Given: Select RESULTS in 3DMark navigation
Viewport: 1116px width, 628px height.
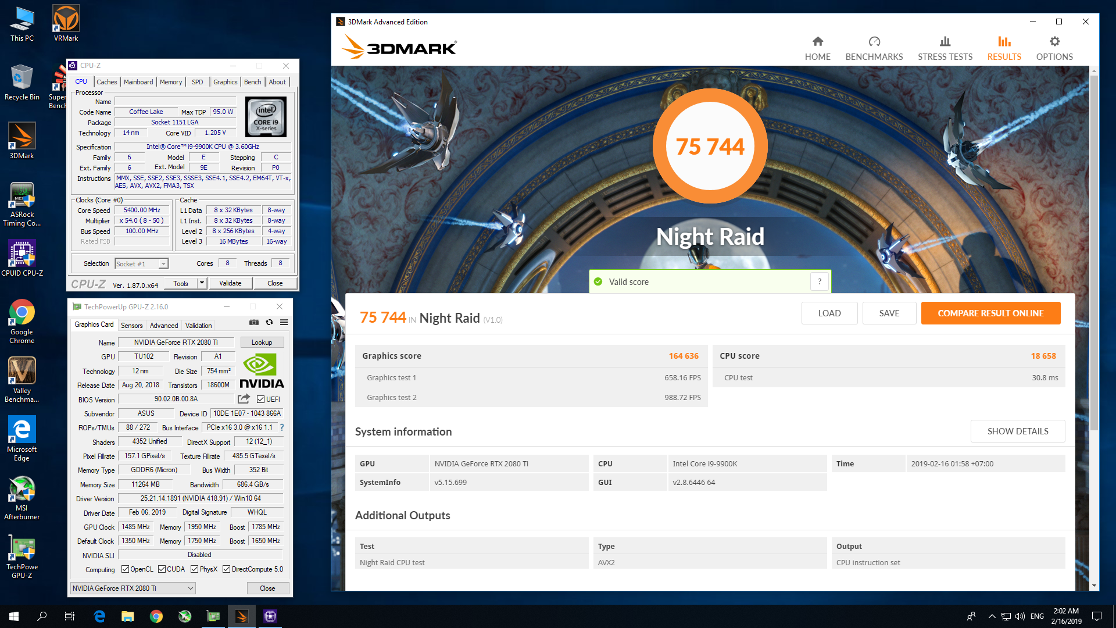Looking at the screenshot, I should 1004,48.
